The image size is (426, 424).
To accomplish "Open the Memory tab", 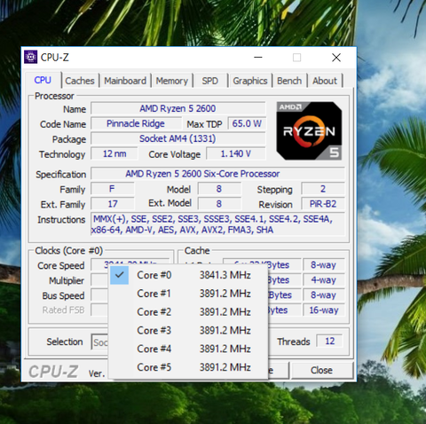I will coord(172,81).
